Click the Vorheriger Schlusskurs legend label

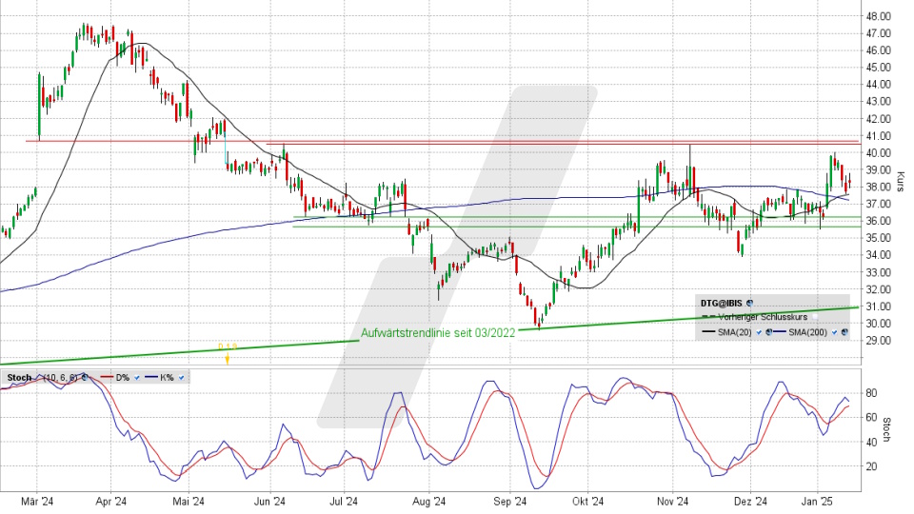pyautogui.click(x=763, y=317)
